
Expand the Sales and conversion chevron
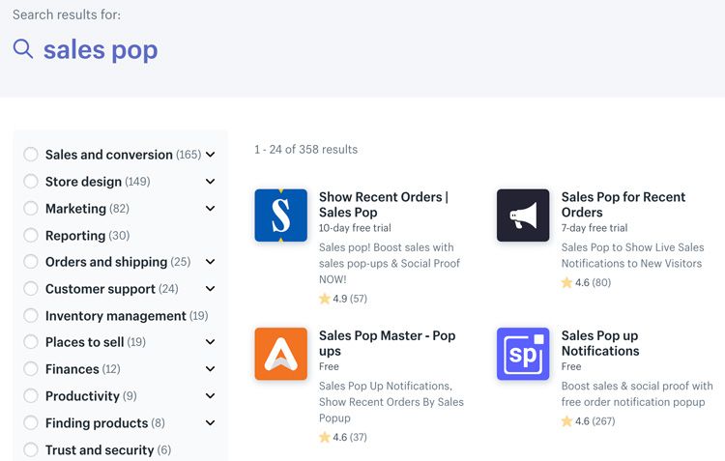point(211,155)
